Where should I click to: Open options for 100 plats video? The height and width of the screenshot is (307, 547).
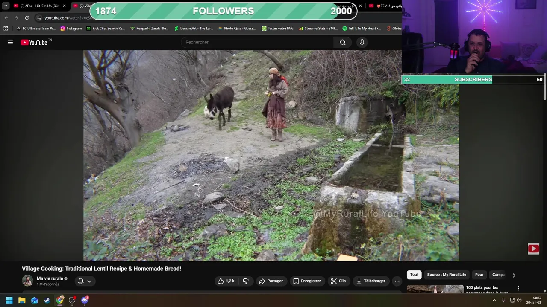518,289
